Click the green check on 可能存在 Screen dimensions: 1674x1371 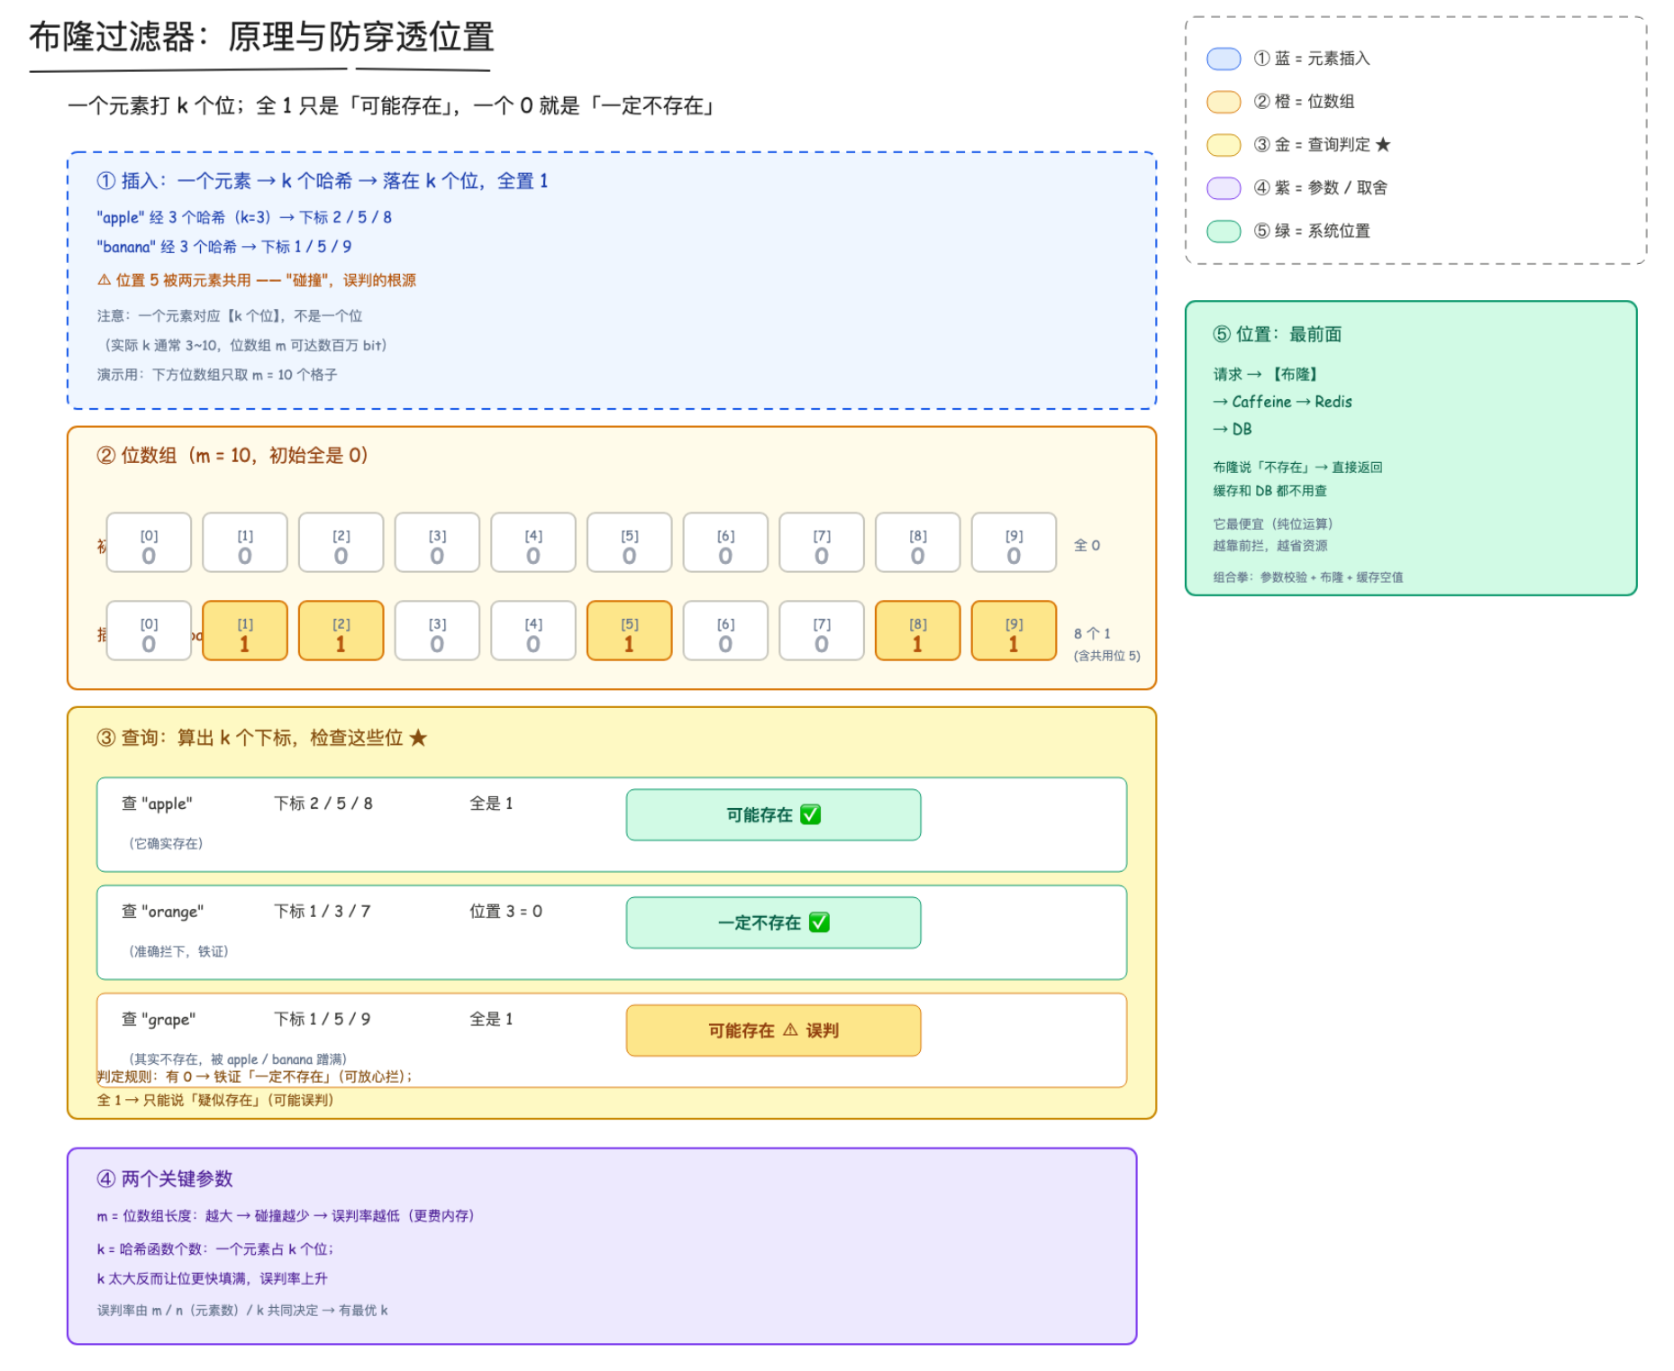tap(811, 814)
